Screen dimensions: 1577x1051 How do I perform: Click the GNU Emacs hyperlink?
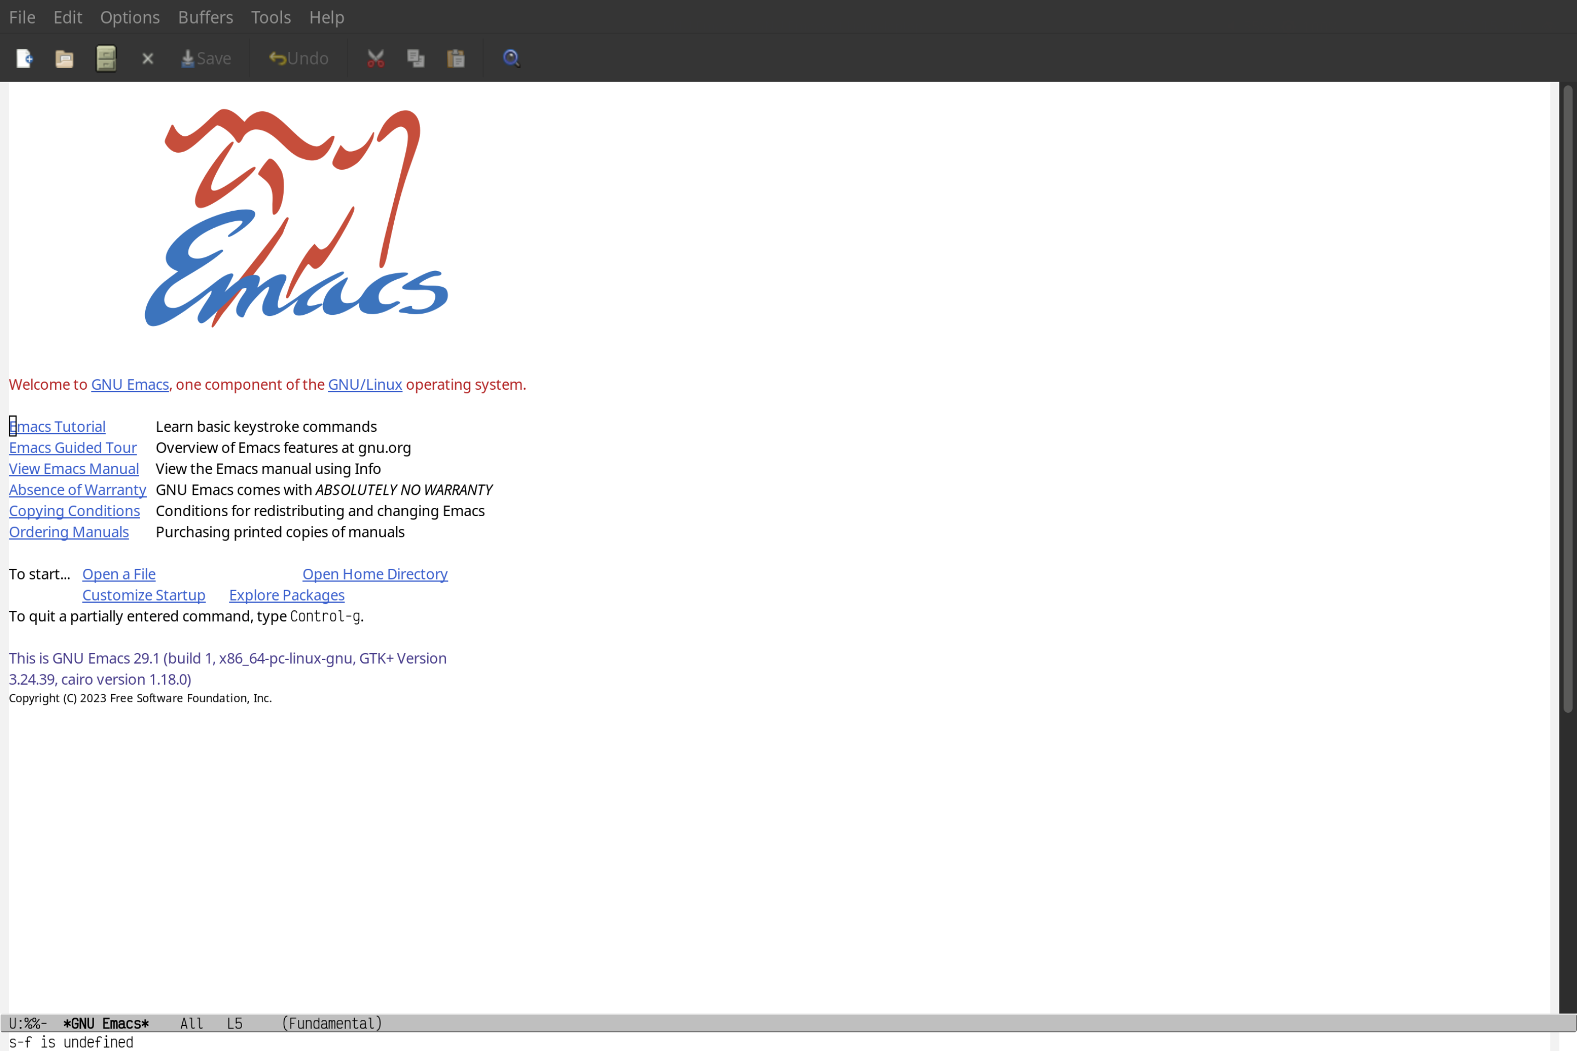coord(129,384)
